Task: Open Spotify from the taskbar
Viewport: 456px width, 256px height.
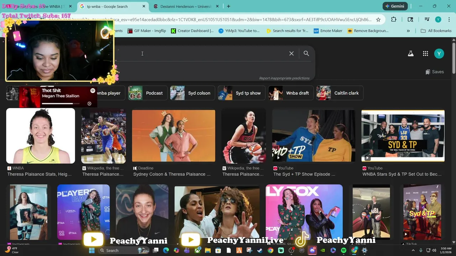Action: point(343,250)
